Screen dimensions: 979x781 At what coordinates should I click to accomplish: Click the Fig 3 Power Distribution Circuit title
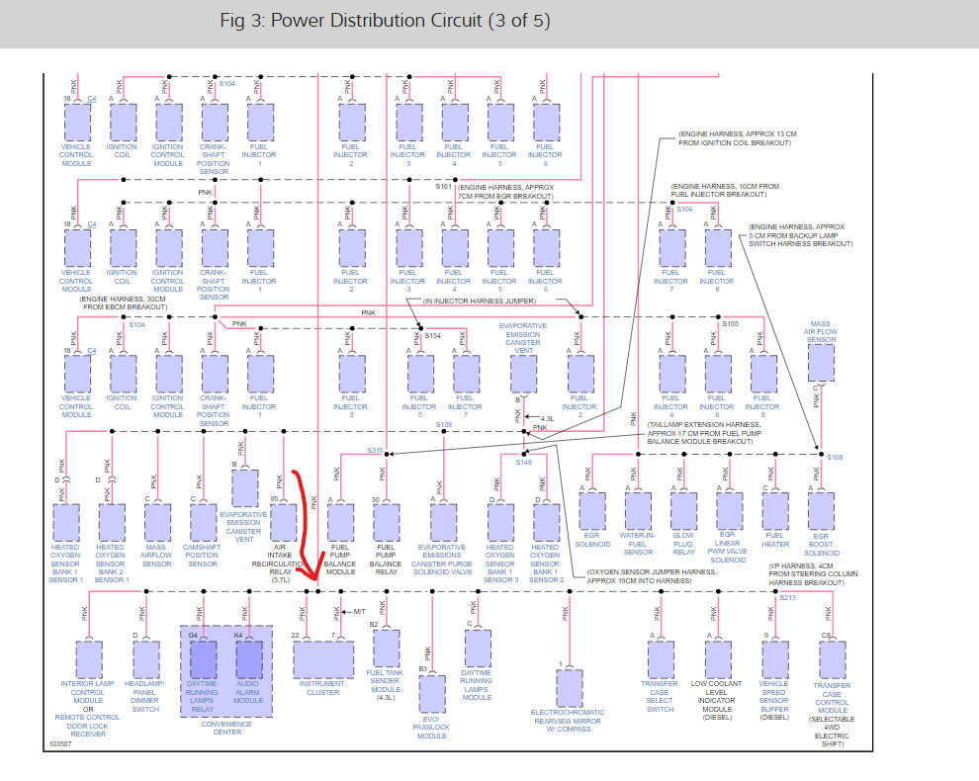(385, 21)
